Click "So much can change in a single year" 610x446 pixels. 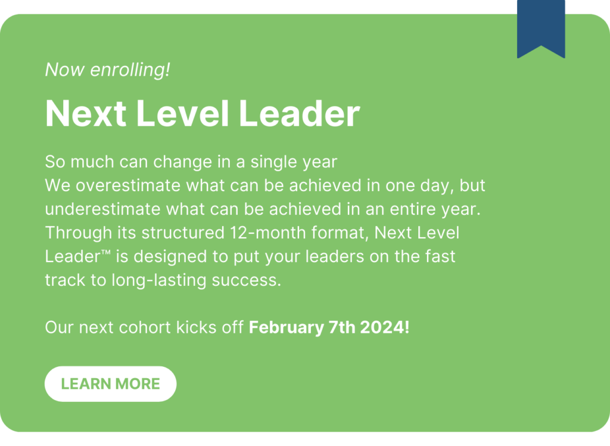[191, 161]
